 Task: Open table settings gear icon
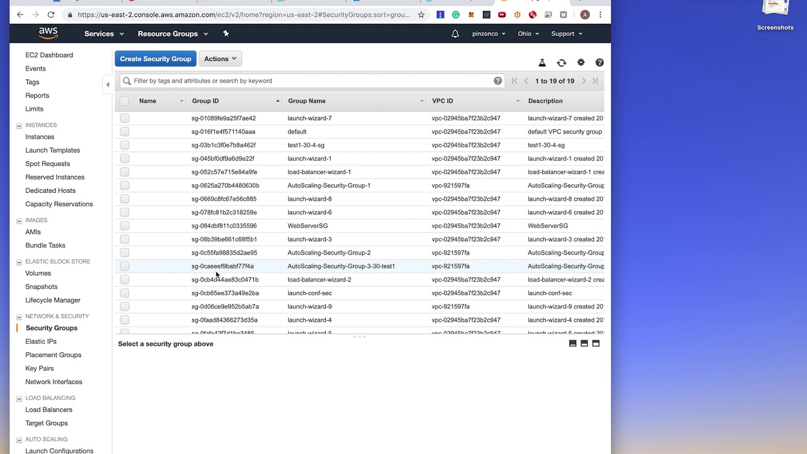point(581,62)
